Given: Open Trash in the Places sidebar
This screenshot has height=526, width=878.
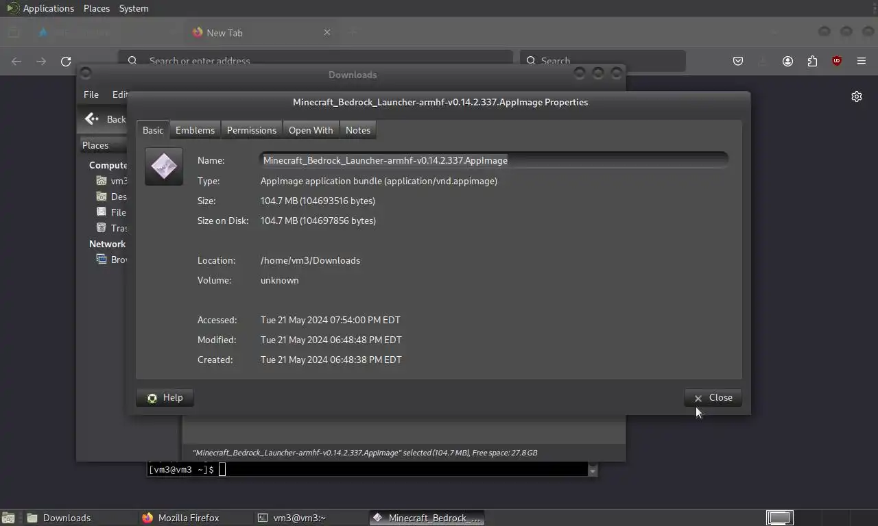Looking at the screenshot, I should point(111,228).
